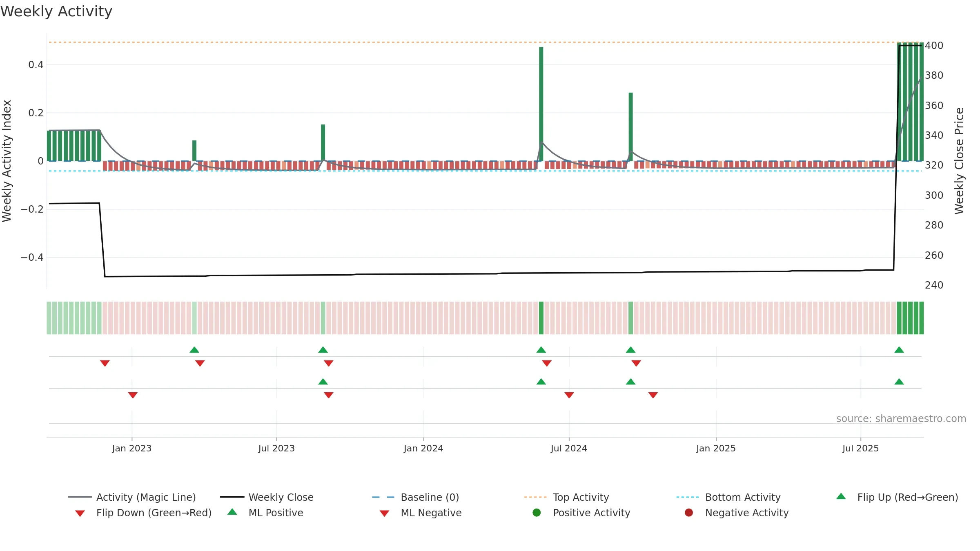Click the 0.2 tick on the activity axis

(x=36, y=113)
